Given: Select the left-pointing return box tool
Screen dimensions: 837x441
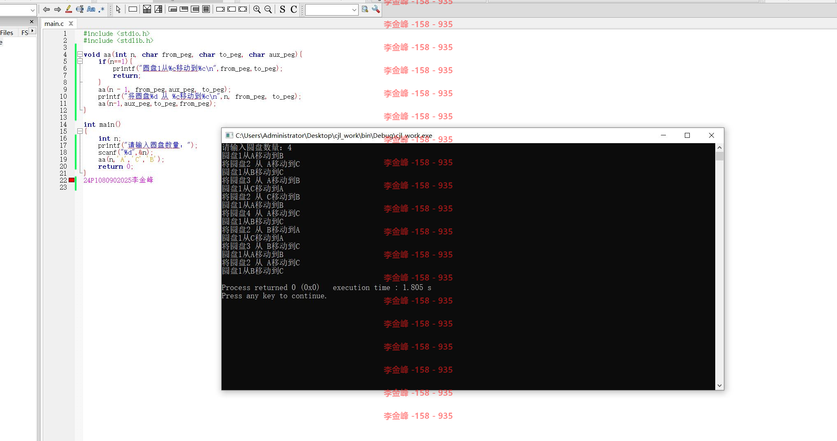Looking at the screenshot, I should pyautogui.click(x=232, y=9).
